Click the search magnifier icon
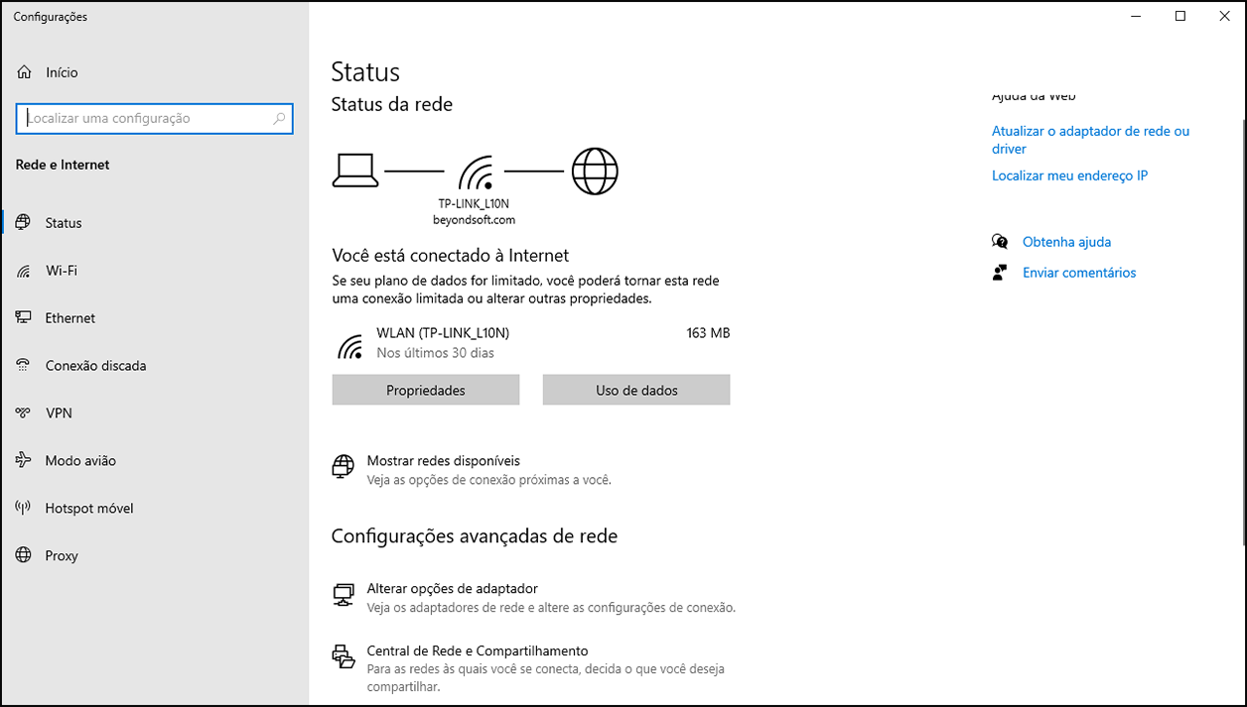The image size is (1247, 707). (279, 118)
